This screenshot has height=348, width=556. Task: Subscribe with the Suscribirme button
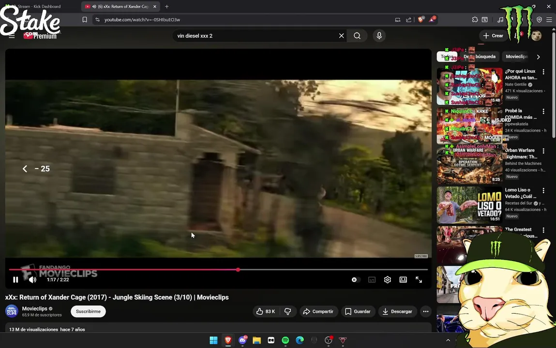[88, 312]
